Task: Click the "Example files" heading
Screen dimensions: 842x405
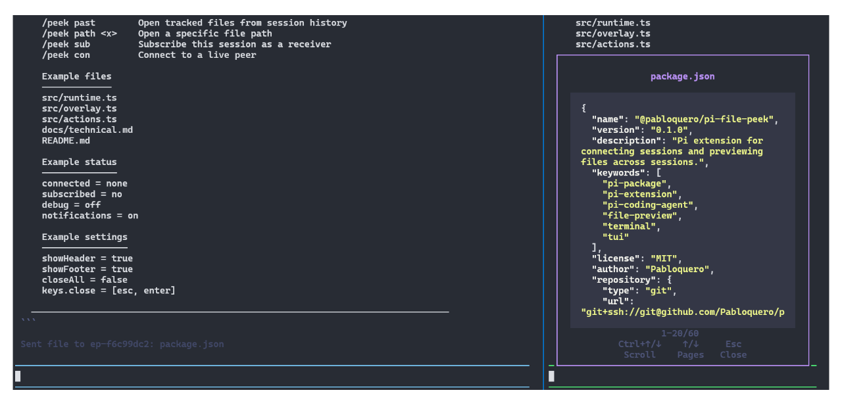Action: pyautogui.click(x=76, y=76)
